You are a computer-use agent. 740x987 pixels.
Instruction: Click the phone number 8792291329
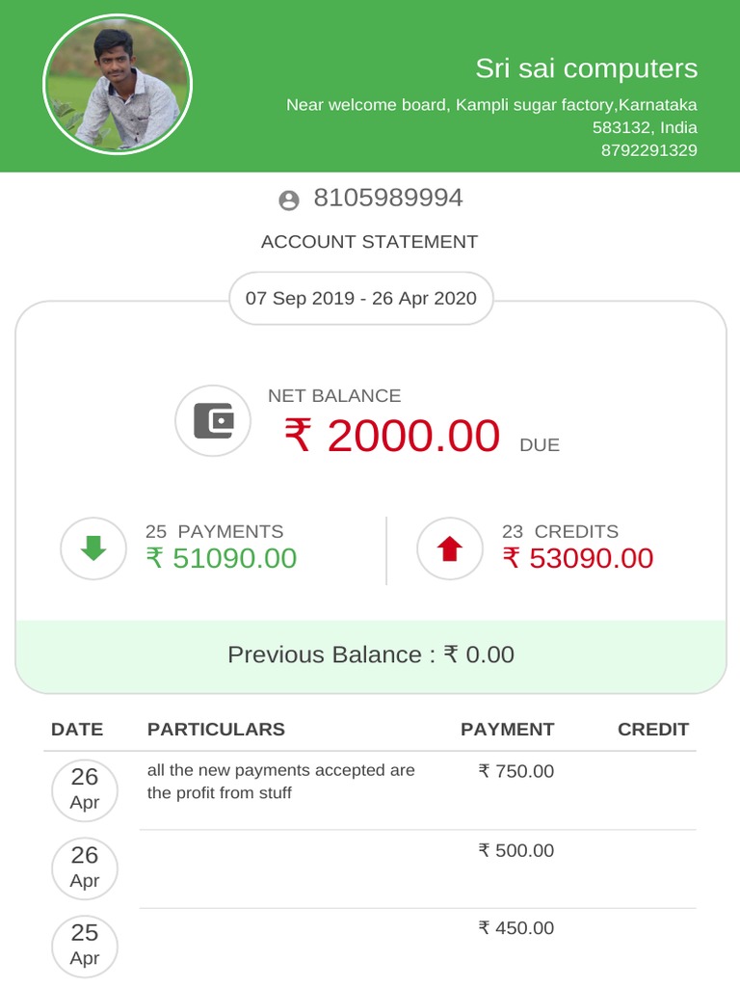pyautogui.click(x=648, y=150)
